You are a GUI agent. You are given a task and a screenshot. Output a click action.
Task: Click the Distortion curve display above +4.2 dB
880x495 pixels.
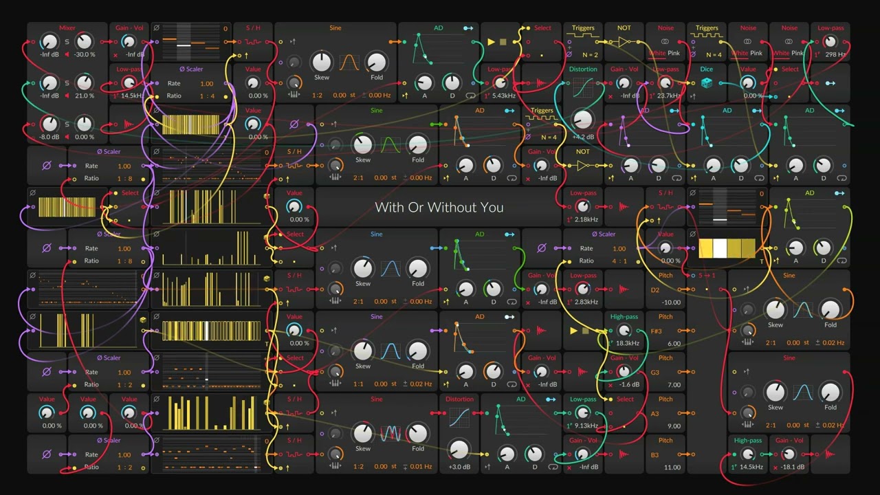tap(583, 88)
